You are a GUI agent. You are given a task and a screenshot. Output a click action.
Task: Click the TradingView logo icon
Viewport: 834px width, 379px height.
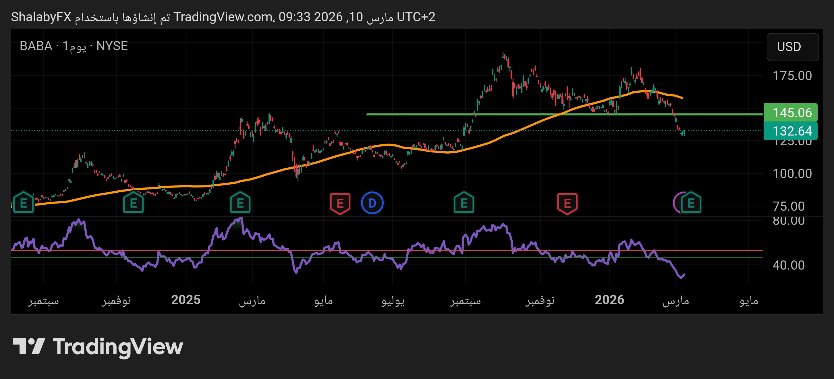pos(28,346)
